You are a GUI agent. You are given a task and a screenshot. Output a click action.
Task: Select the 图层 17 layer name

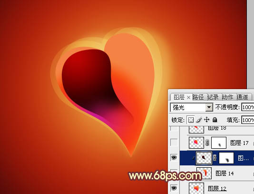point(239,143)
